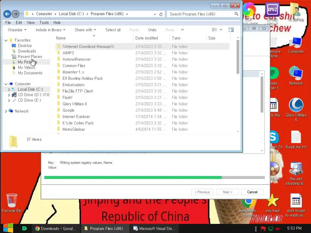Open the Skype desktop icon
This screenshot has width=311, height=233.
click(275, 137)
